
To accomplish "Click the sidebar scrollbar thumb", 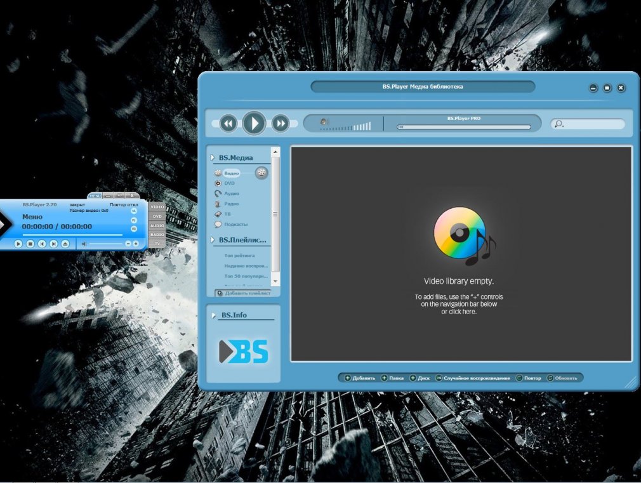I will [275, 215].
